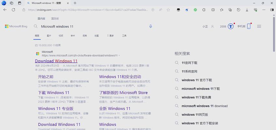Open the 手机版 phone icon

pyautogui.click(x=249, y=26)
